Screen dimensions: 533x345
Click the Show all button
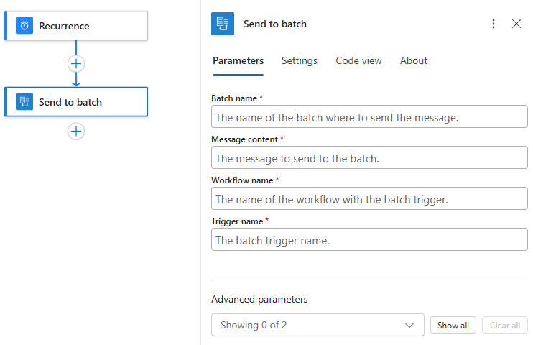(x=453, y=326)
